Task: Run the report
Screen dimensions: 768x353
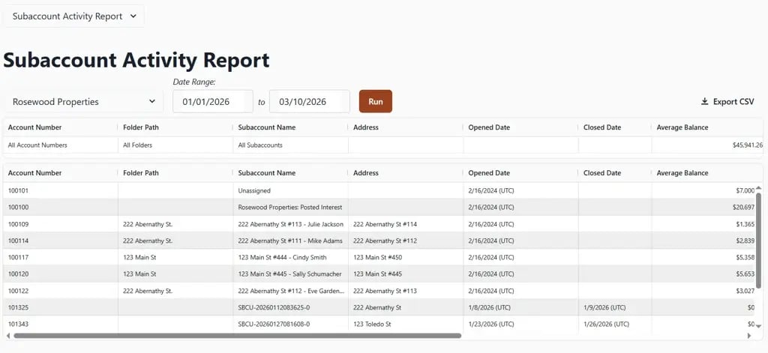Action: [376, 101]
